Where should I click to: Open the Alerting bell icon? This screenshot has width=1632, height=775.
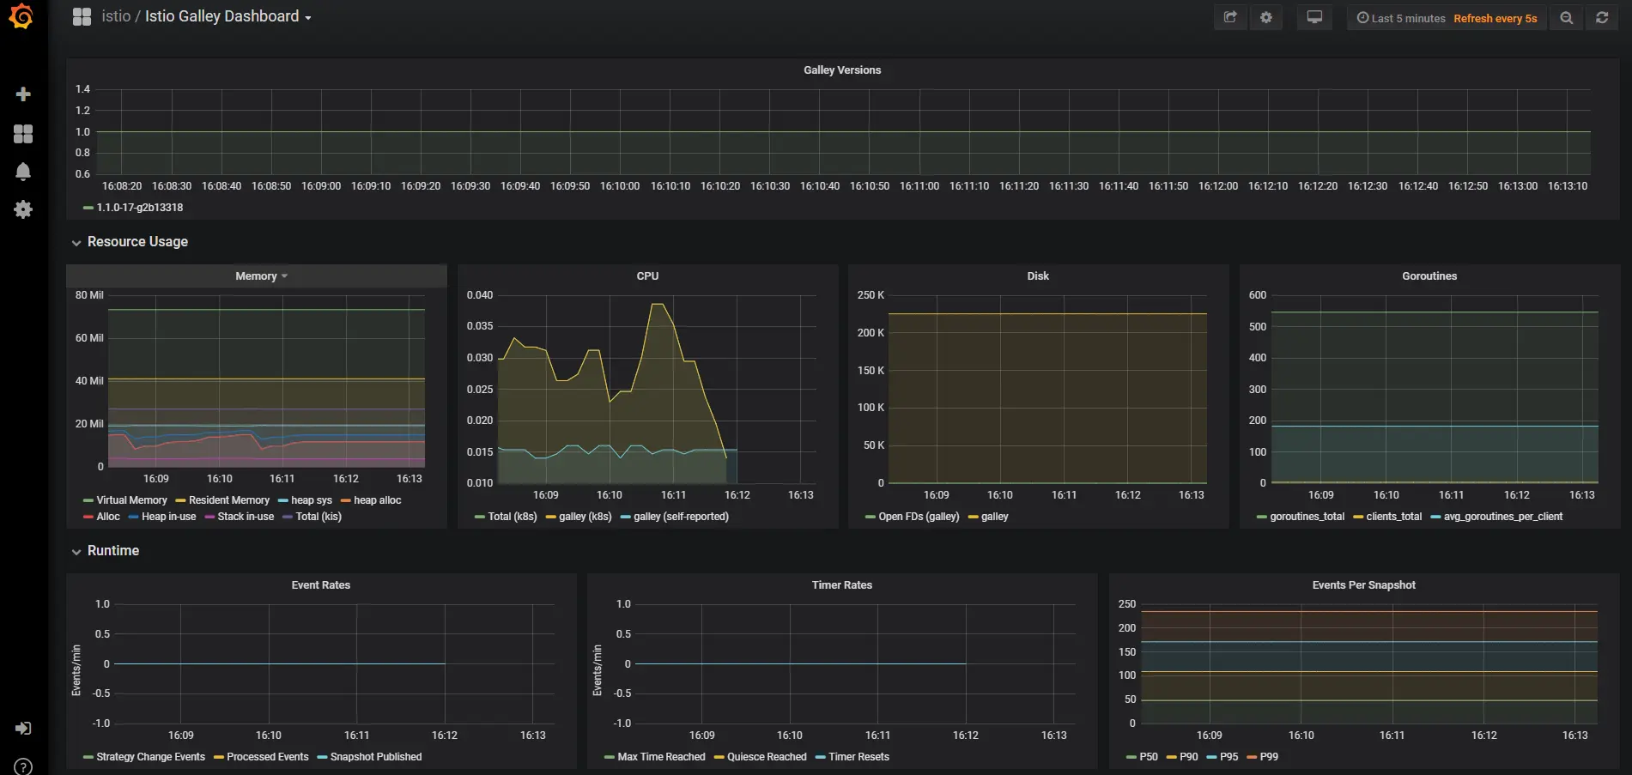point(23,172)
